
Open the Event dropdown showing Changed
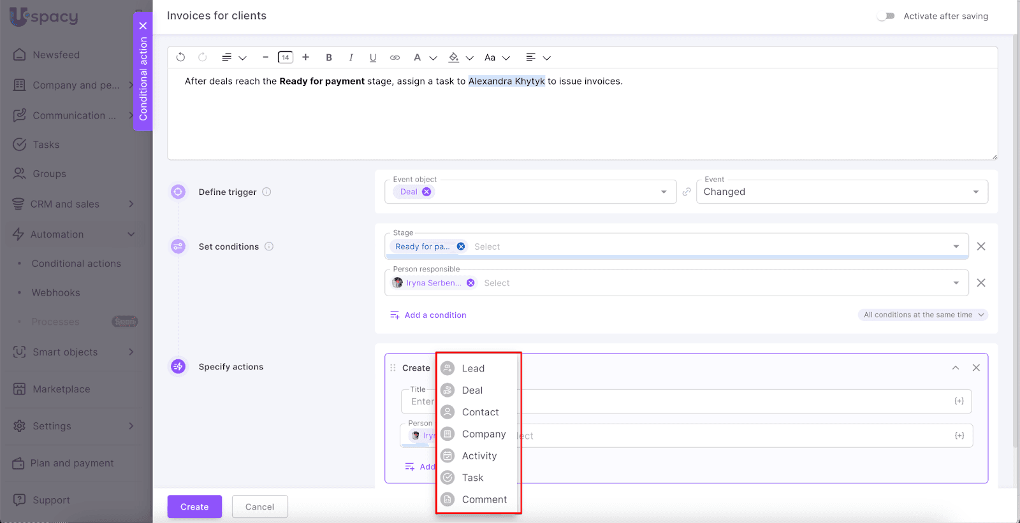(841, 192)
